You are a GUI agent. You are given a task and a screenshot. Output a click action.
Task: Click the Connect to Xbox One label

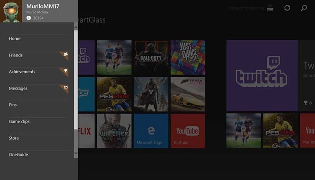point(246,8)
